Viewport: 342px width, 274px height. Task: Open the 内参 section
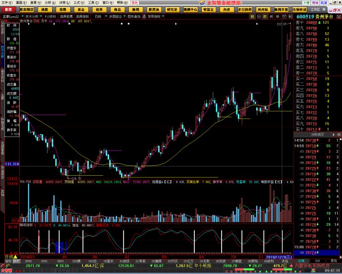(227, 9)
